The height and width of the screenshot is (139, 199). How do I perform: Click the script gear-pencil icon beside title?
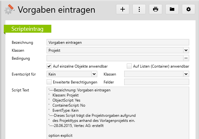(x=9, y=10)
